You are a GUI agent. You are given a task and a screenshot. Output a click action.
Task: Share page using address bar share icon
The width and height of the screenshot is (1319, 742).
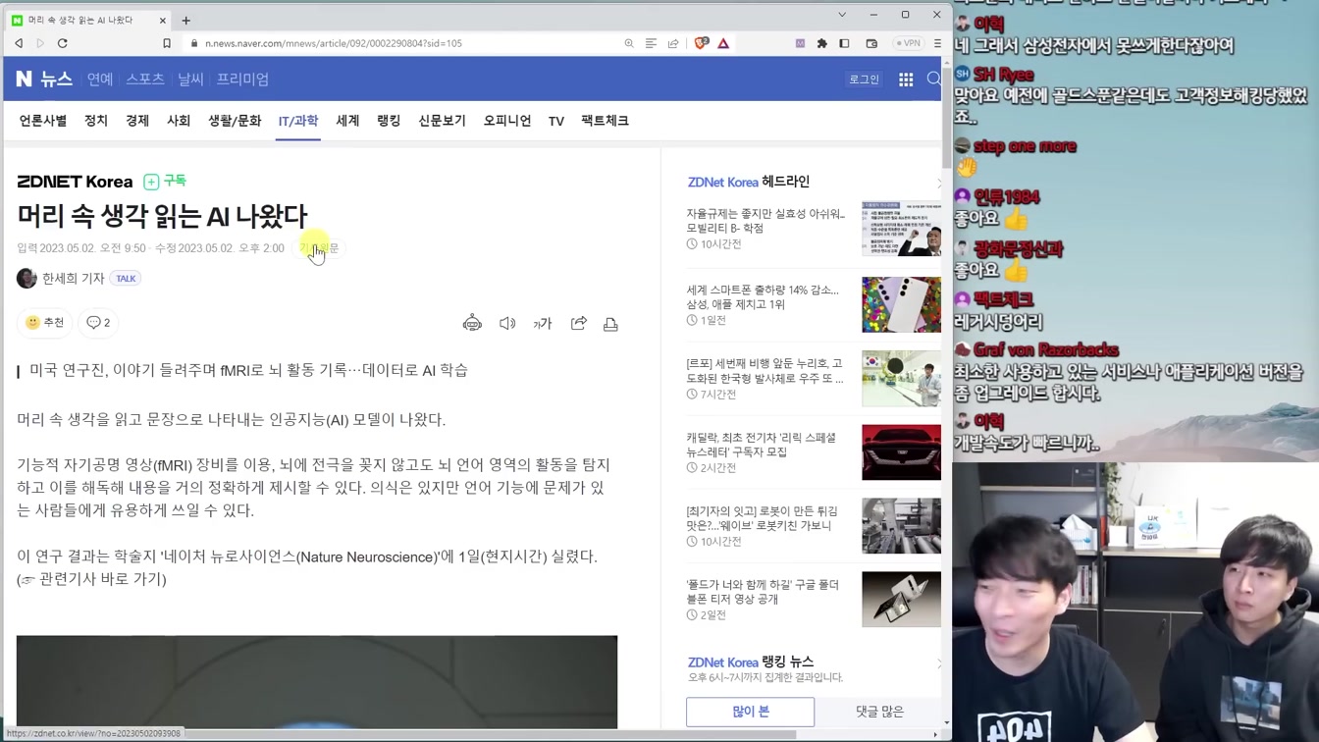pos(673,43)
